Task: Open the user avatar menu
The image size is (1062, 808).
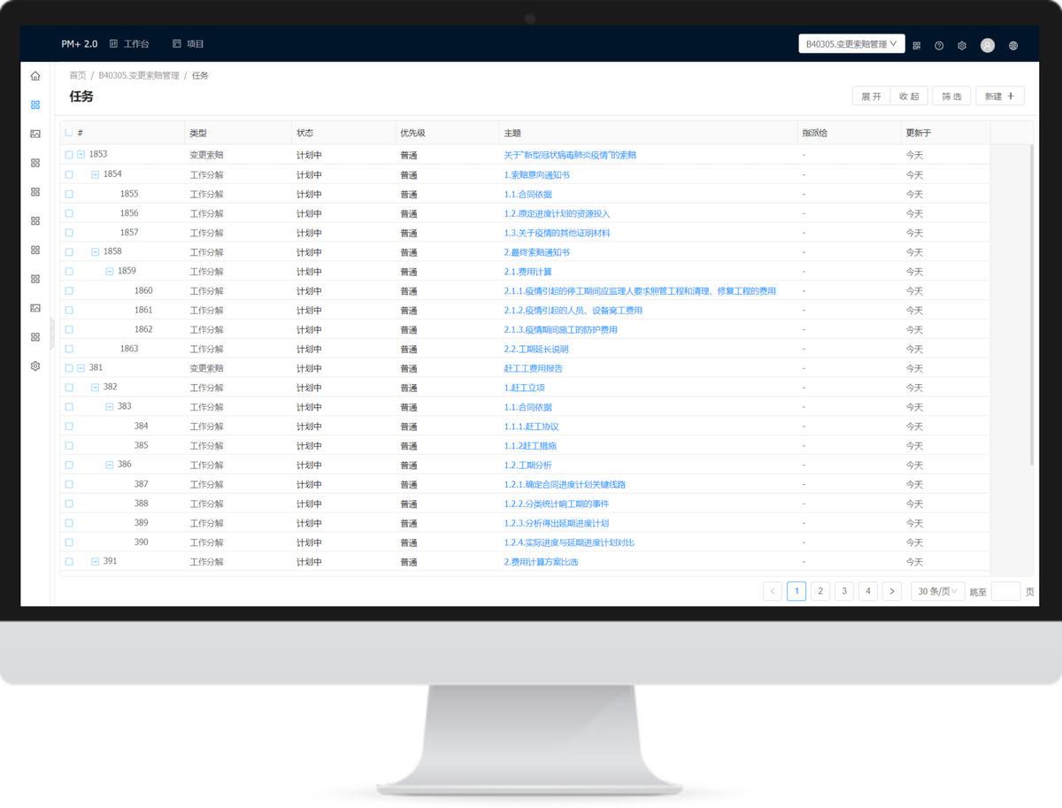Action: pyautogui.click(x=988, y=45)
